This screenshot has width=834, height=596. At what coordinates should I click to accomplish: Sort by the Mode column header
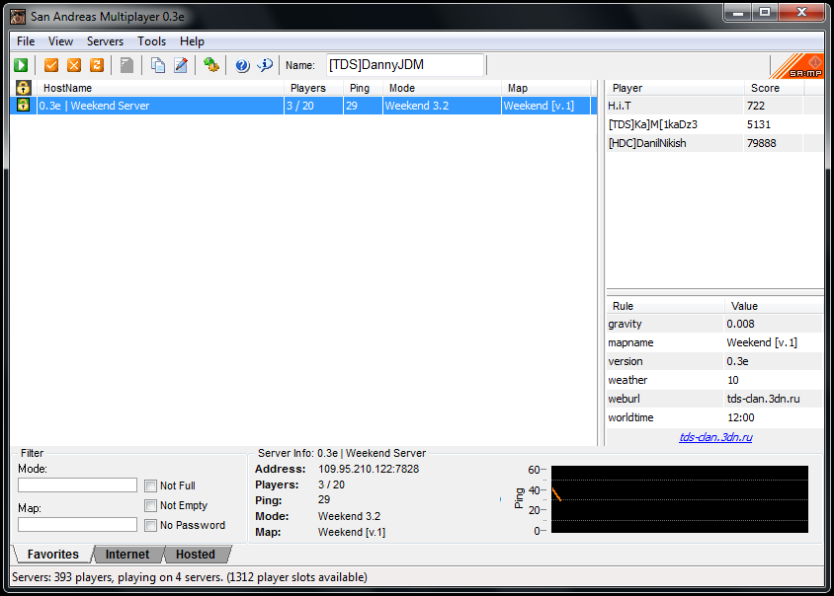coord(442,88)
